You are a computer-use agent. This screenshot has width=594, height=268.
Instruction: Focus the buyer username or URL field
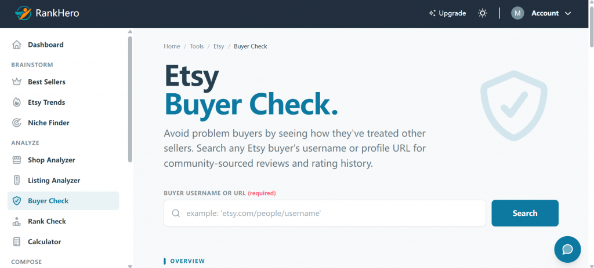point(325,213)
